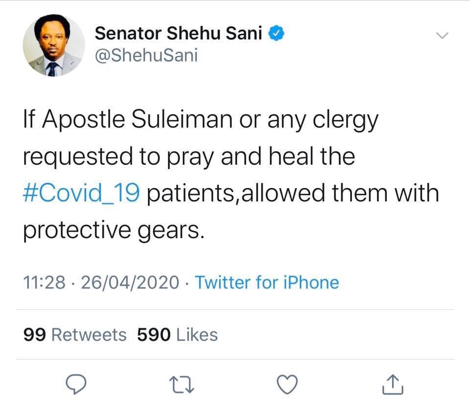Click the 26/04/2020 date
This screenshot has height=405, width=470.
coord(129,282)
